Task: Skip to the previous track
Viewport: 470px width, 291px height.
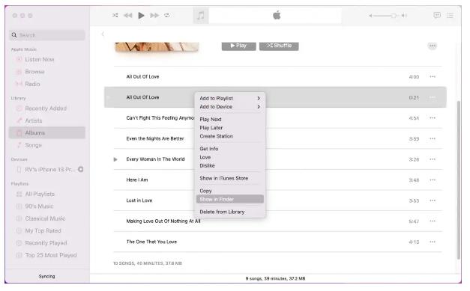Action: click(x=128, y=15)
